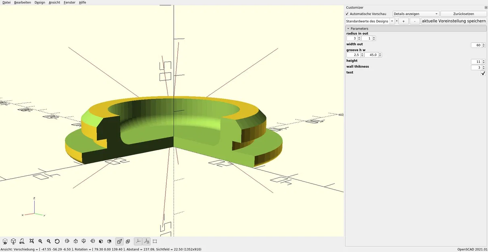Add a new preset with plus
488x252 pixels.
[x=404, y=21]
